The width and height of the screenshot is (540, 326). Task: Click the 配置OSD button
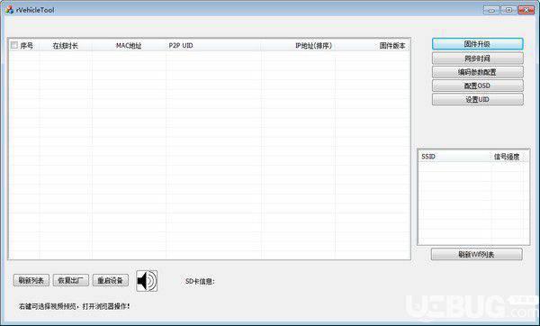click(477, 86)
